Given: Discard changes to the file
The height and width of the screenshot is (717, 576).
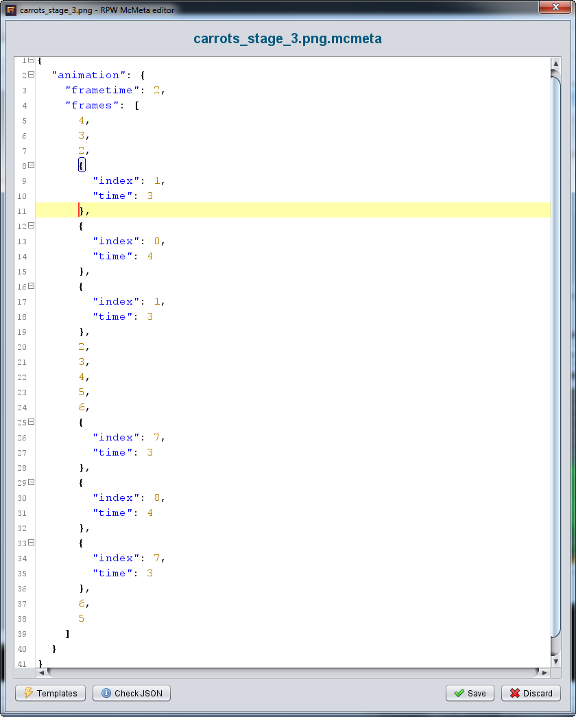Looking at the screenshot, I should (x=531, y=693).
